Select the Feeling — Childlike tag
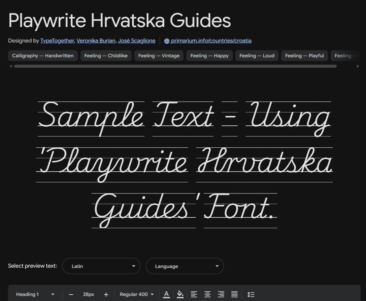This screenshot has width=366, height=301. pos(106,56)
